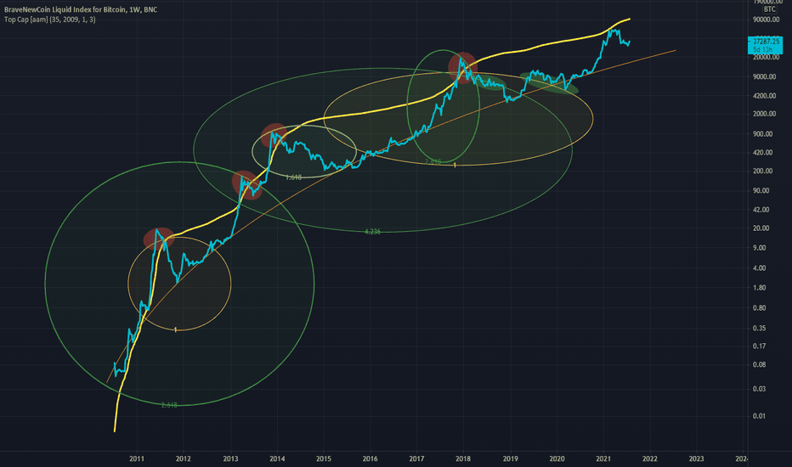Click the 2013 label on time axis

(231, 459)
